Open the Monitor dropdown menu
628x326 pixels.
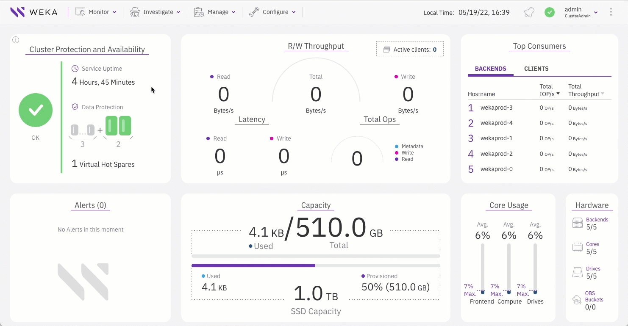pyautogui.click(x=96, y=12)
